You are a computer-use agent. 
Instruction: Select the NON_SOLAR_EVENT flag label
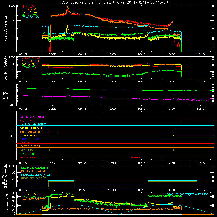point(33,125)
